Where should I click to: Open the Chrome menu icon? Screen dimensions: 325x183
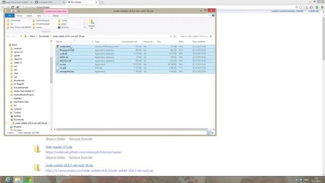pos(322,7)
